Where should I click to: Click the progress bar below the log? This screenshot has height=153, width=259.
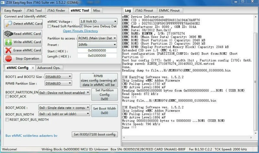click(x=190, y=144)
